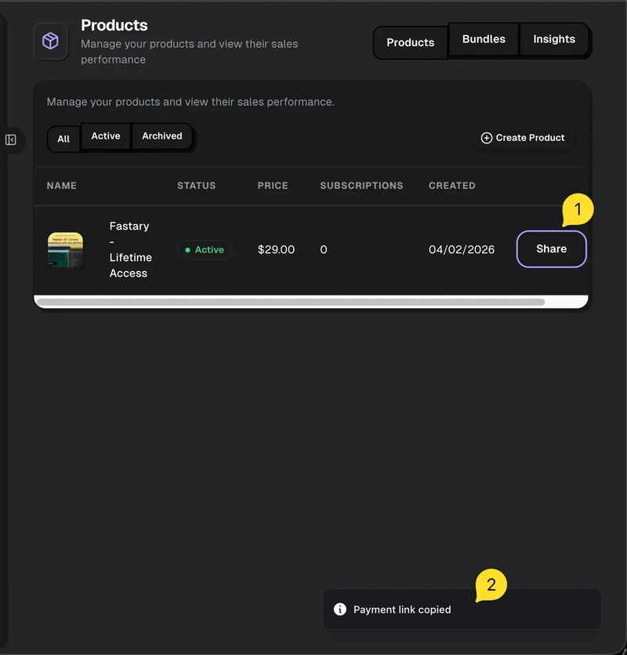Viewport: 627px width, 655px height.
Task: Sort by the NAME column header
Action: [62, 186]
